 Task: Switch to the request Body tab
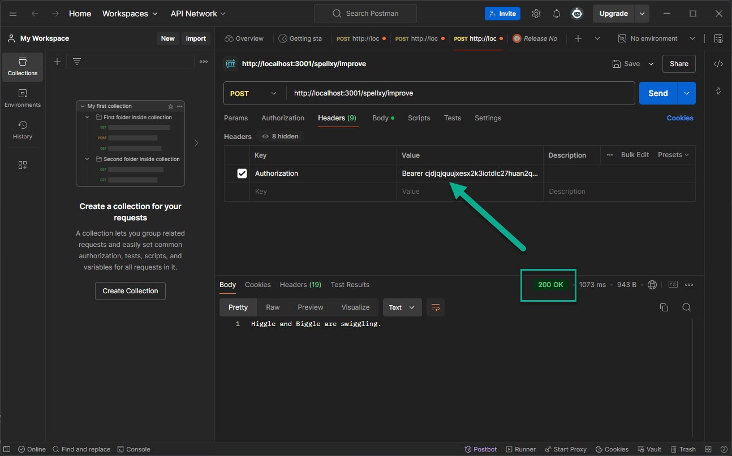click(383, 118)
